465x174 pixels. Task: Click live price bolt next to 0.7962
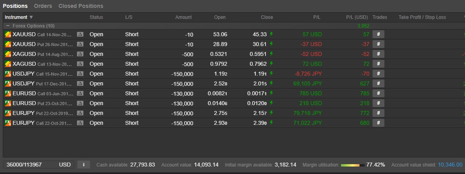271,63
